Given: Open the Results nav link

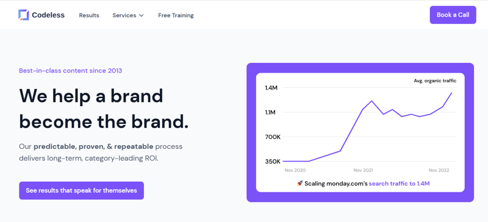Looking at the screenshot, I should click(x=89, y=15).
